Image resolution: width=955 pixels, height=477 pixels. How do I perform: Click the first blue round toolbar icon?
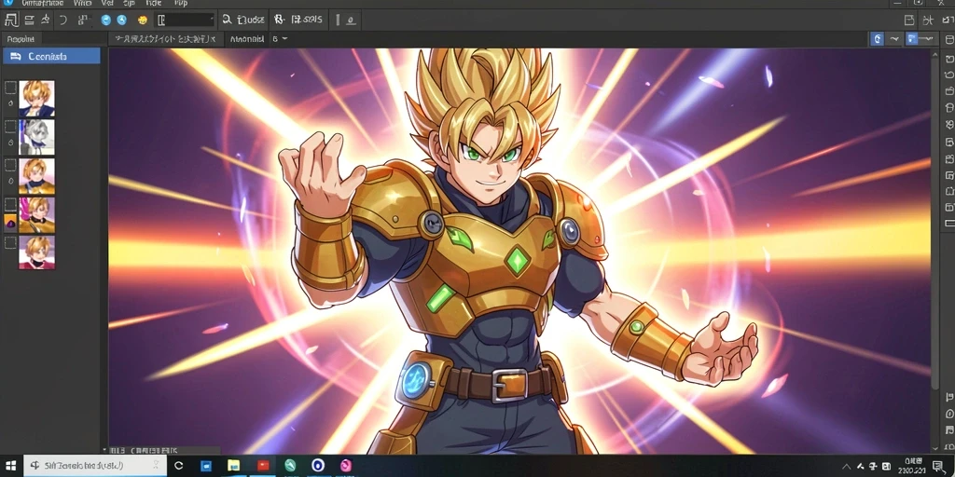tap(106, 20)
